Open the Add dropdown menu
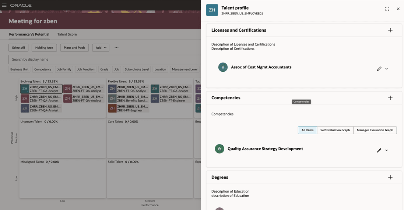 pos(101,47)
